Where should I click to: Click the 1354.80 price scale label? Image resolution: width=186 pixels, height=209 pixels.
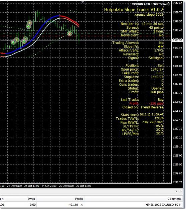[x=177, y=3]
